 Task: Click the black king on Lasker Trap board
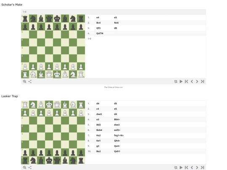tap(49, 160)
